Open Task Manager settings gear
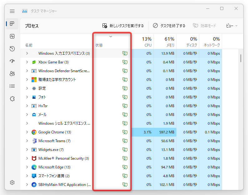 pyautogui.click(x=12, y=182)
